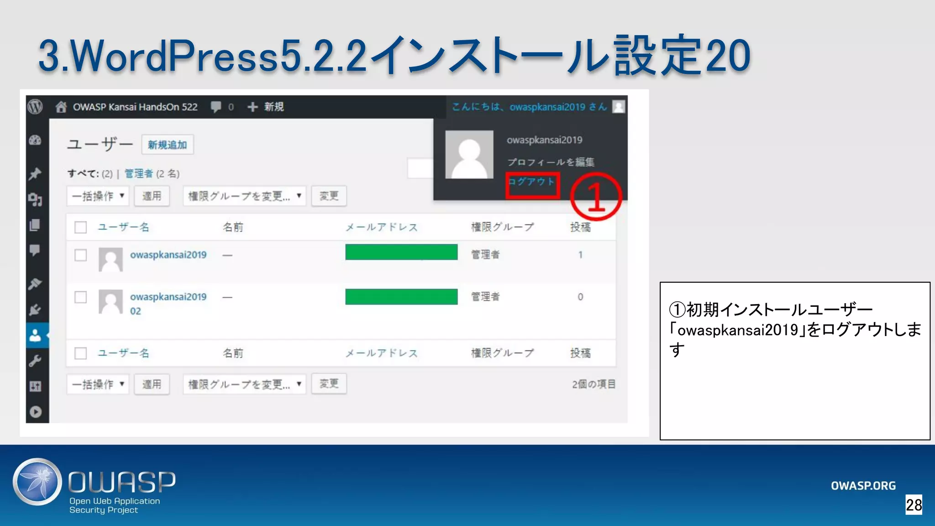Open comments bubble in admin bar
The width and height of the screenshot is (935, 526).
point(215,107)
